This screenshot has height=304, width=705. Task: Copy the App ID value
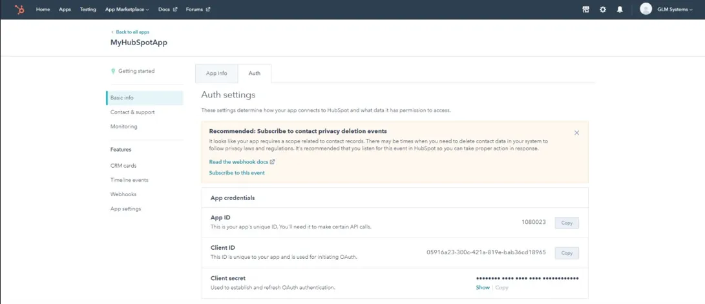point(567,223)
